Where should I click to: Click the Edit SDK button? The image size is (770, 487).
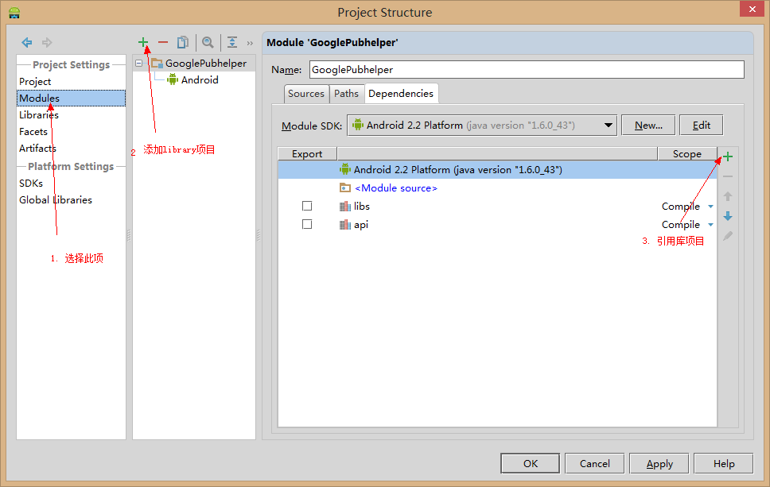click(702, 125)
